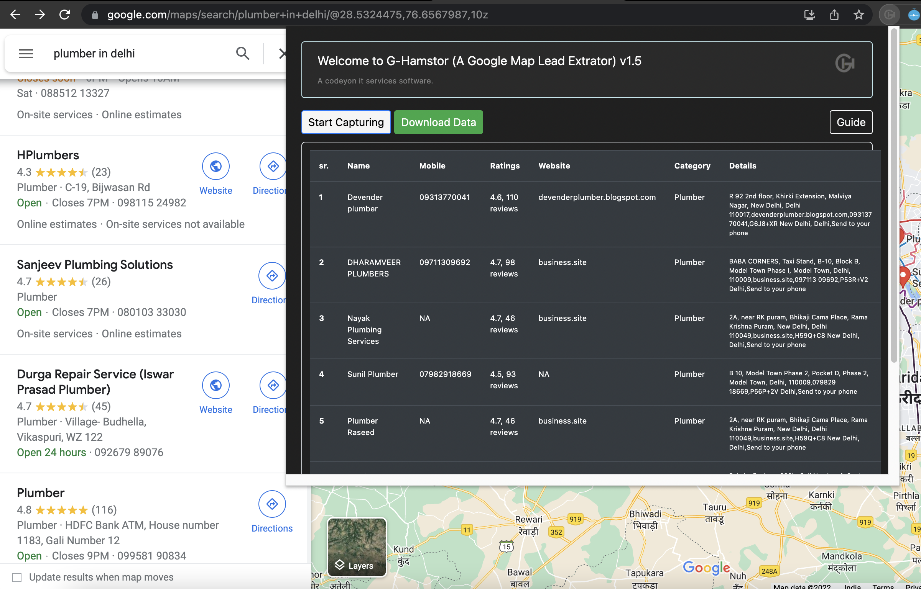
Task: Click Download Data button
Action: [x=438, y=122]
